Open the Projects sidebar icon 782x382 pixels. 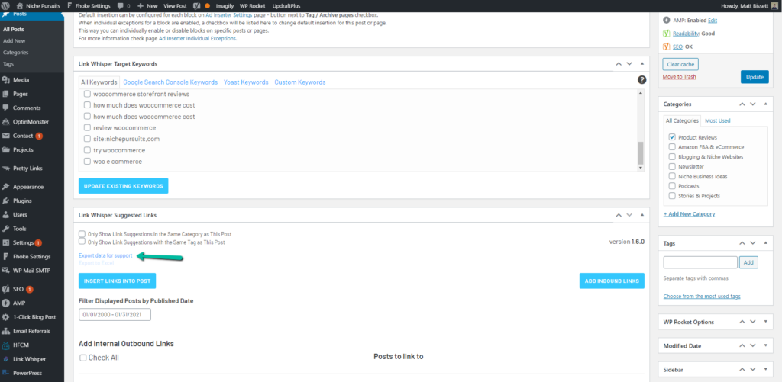[x=6, y=149]
